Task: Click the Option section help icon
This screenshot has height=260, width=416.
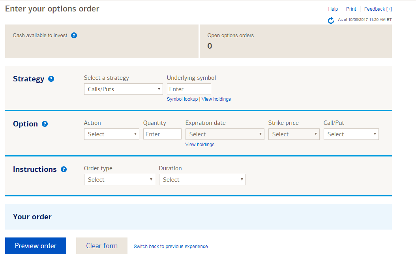Action: (45, 124)
